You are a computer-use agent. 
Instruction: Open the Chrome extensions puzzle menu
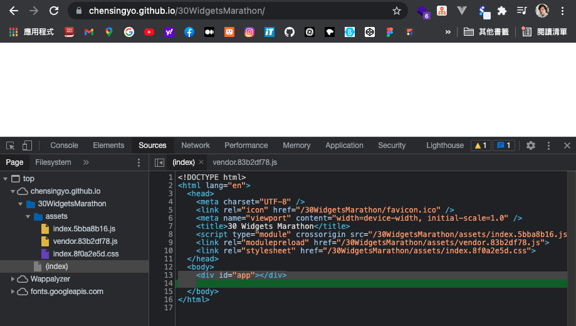coord(502,11)
